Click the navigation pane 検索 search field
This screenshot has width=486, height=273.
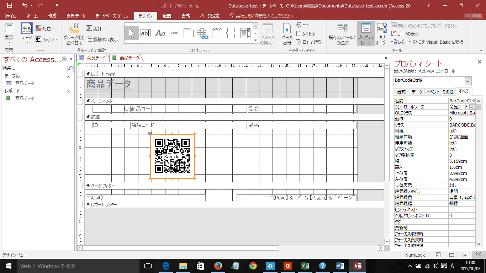tap(35, 68)
